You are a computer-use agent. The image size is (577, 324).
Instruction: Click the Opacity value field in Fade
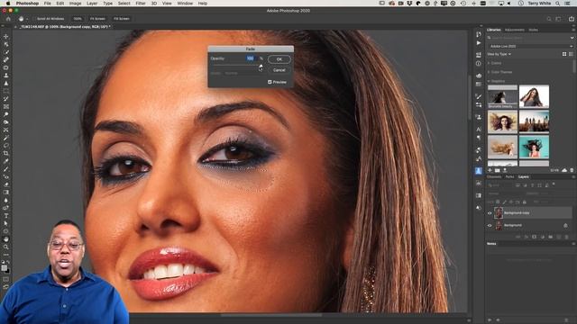click(x=251, y=58)
